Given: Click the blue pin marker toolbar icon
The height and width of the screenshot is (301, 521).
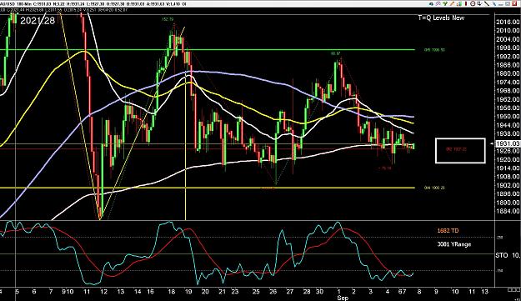Looking at the screenshot, I should click(494, 3).
